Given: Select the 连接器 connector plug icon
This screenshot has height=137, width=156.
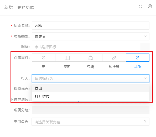Looking at the screenshot, I should (x=114, y=58).
